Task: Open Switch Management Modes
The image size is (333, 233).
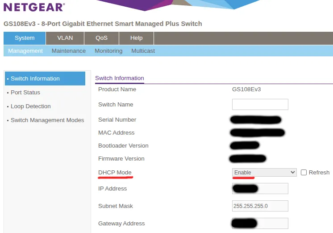Action: [x=47, y=120]
